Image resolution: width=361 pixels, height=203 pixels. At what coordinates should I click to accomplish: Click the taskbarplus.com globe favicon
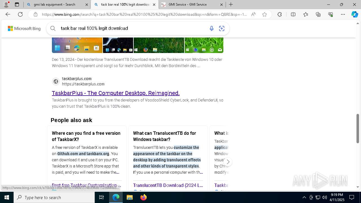pyautogui.click(x=56, y=81)
